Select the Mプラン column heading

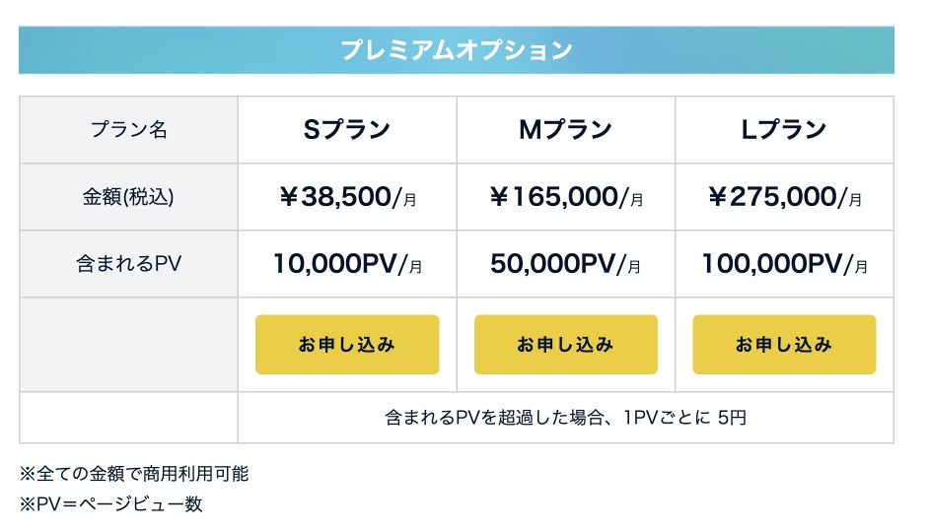pyautogui.click(x=565, y=130)
